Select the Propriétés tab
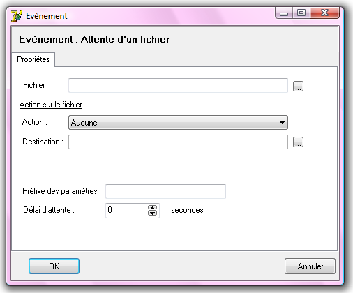353x293 pixels. (x=33, y=59)
